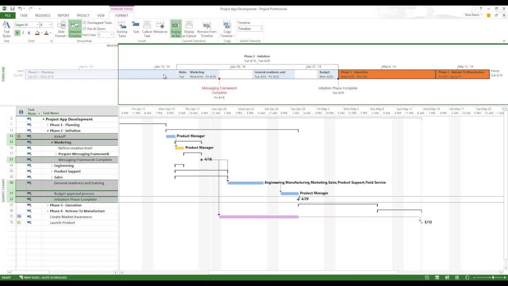Click the Save icon in quick access toolbar
508x286 pixels.
coord(12,8)
